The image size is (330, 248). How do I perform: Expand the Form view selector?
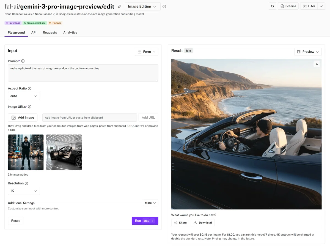click(x=147, y=52)
